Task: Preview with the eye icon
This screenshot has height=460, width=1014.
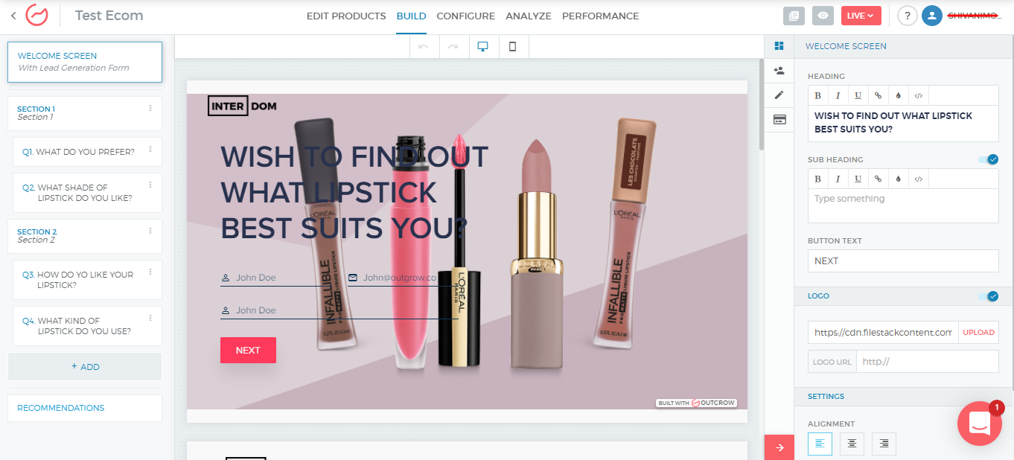Action: [823, 16]
